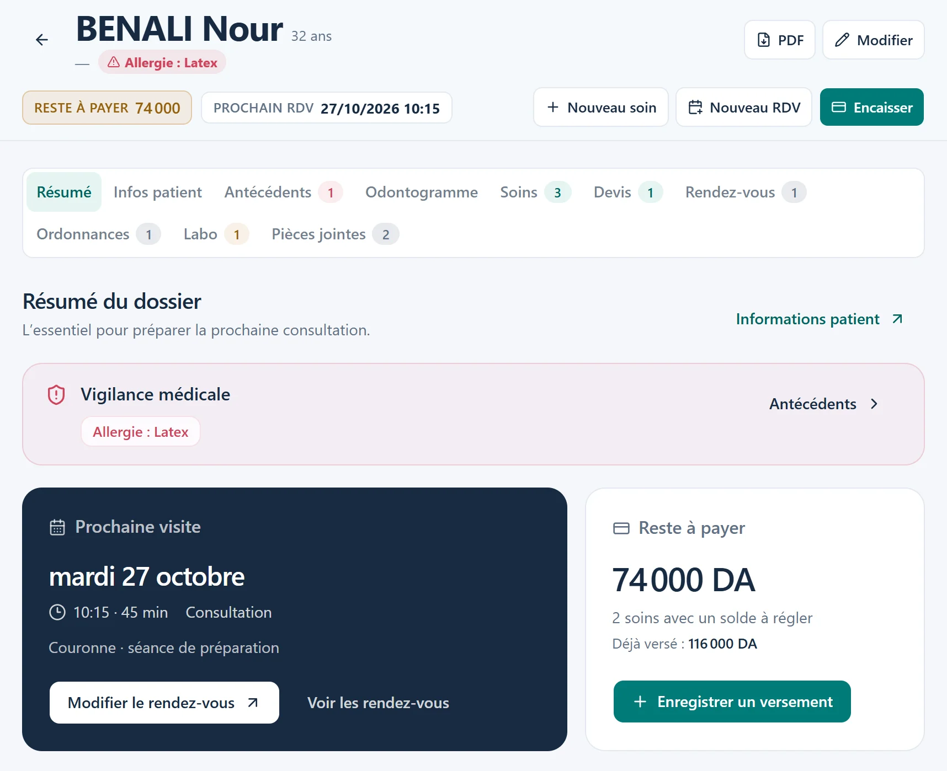This screenshot has height=771, width=947.
Task: Switch to the Labo tab
Action: click(x=216, y=234)
